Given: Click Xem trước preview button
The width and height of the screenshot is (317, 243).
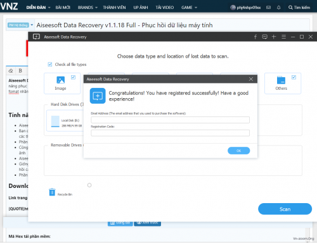Looking at the screenshot, I should tap(147, 223).
